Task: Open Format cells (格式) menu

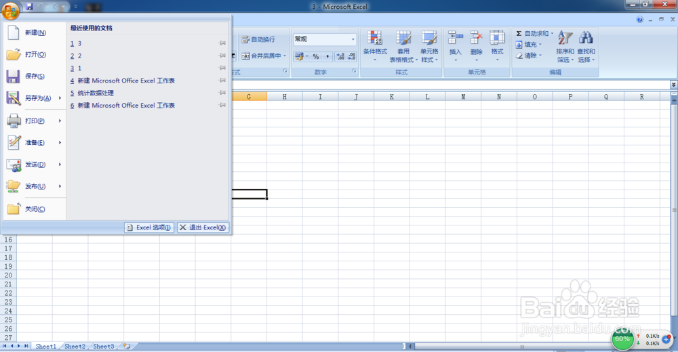Action: point(497,46)
